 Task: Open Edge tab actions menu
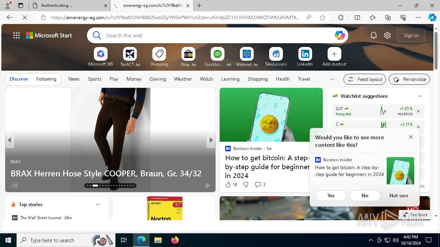(x=20, y=5)
